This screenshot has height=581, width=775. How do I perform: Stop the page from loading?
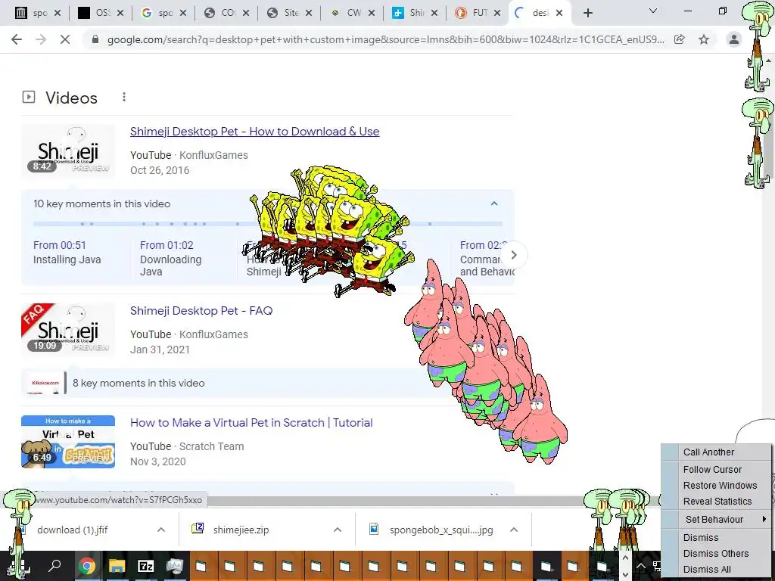click(x=65, y=39)
